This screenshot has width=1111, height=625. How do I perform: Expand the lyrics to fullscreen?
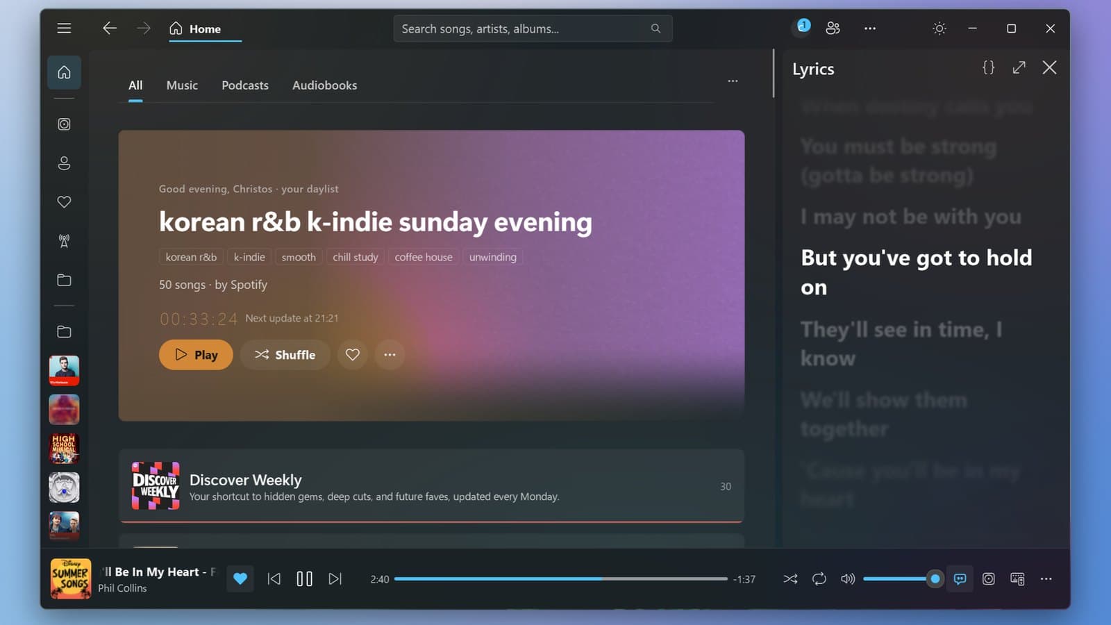(x=1019, y=67)
